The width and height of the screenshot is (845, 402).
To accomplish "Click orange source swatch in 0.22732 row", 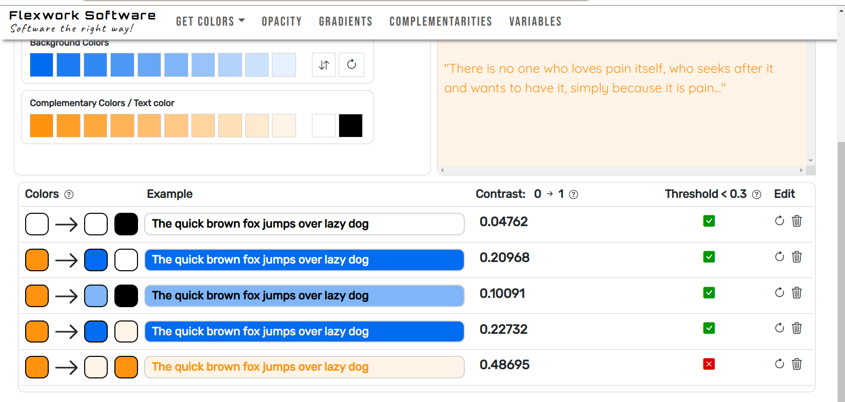I will pyautogui.click(x=37, y=331).
